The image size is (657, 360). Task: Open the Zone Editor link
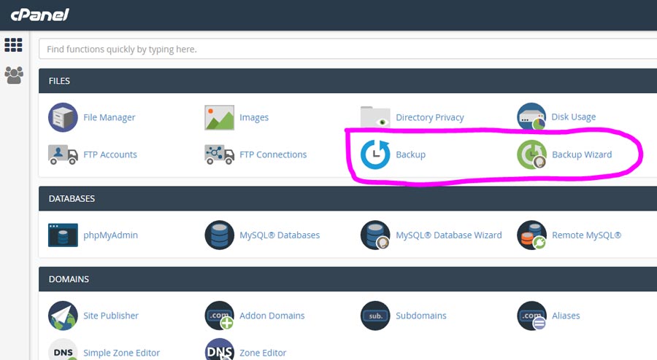pos(263,353)
